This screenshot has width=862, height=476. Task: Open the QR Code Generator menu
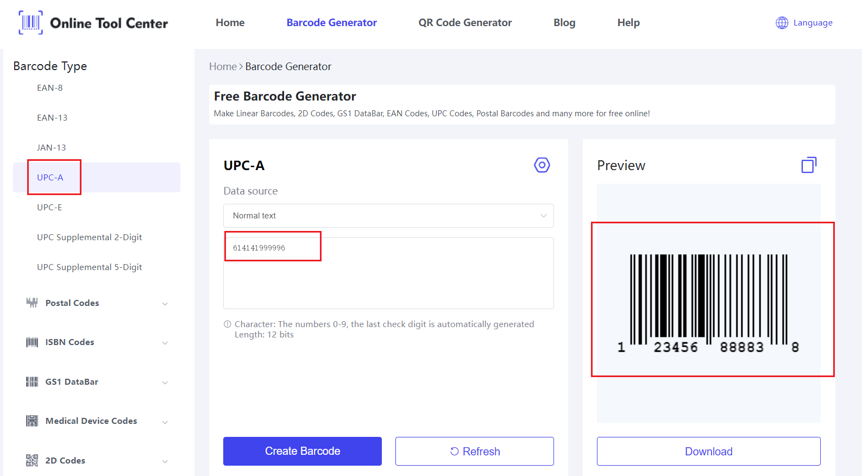pos(465,23)
